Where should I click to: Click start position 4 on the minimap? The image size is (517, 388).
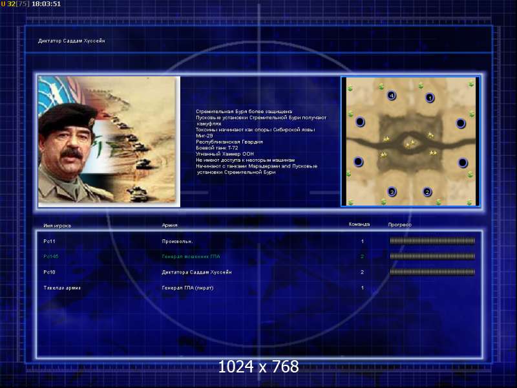tap(392, 96)
